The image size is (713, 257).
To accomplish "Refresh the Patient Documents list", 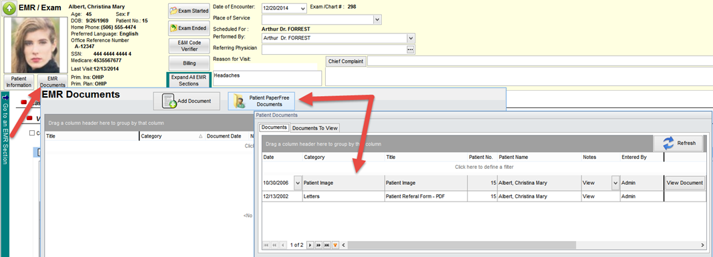I will click(679, 143).
